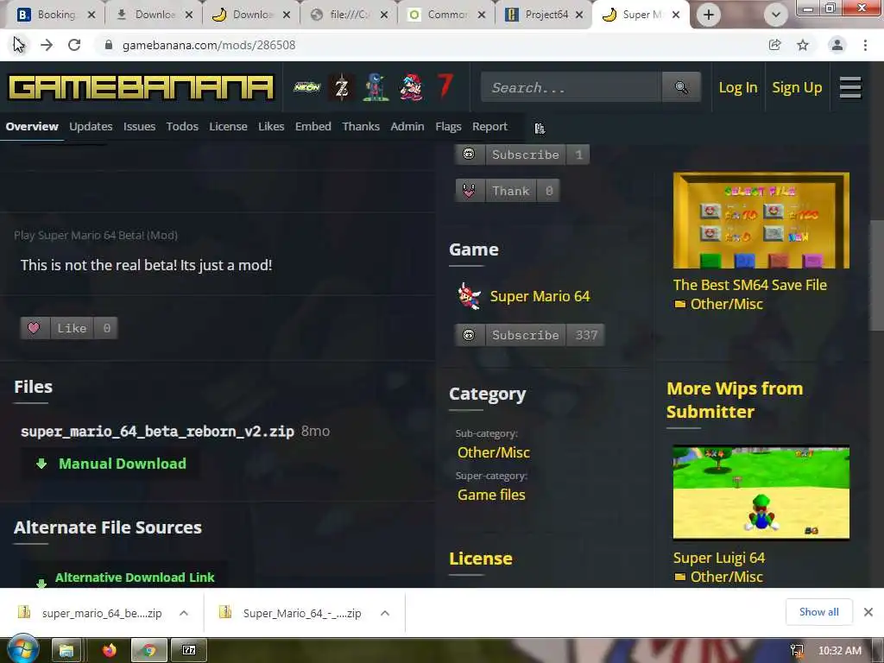Bookmark this page with the star

pyautogui.click(x=803, y=45)
